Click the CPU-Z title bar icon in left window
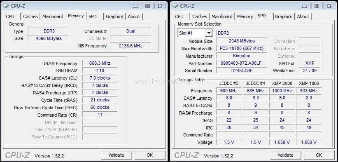This screenshot has width=338, height=162. coord(6,6)
